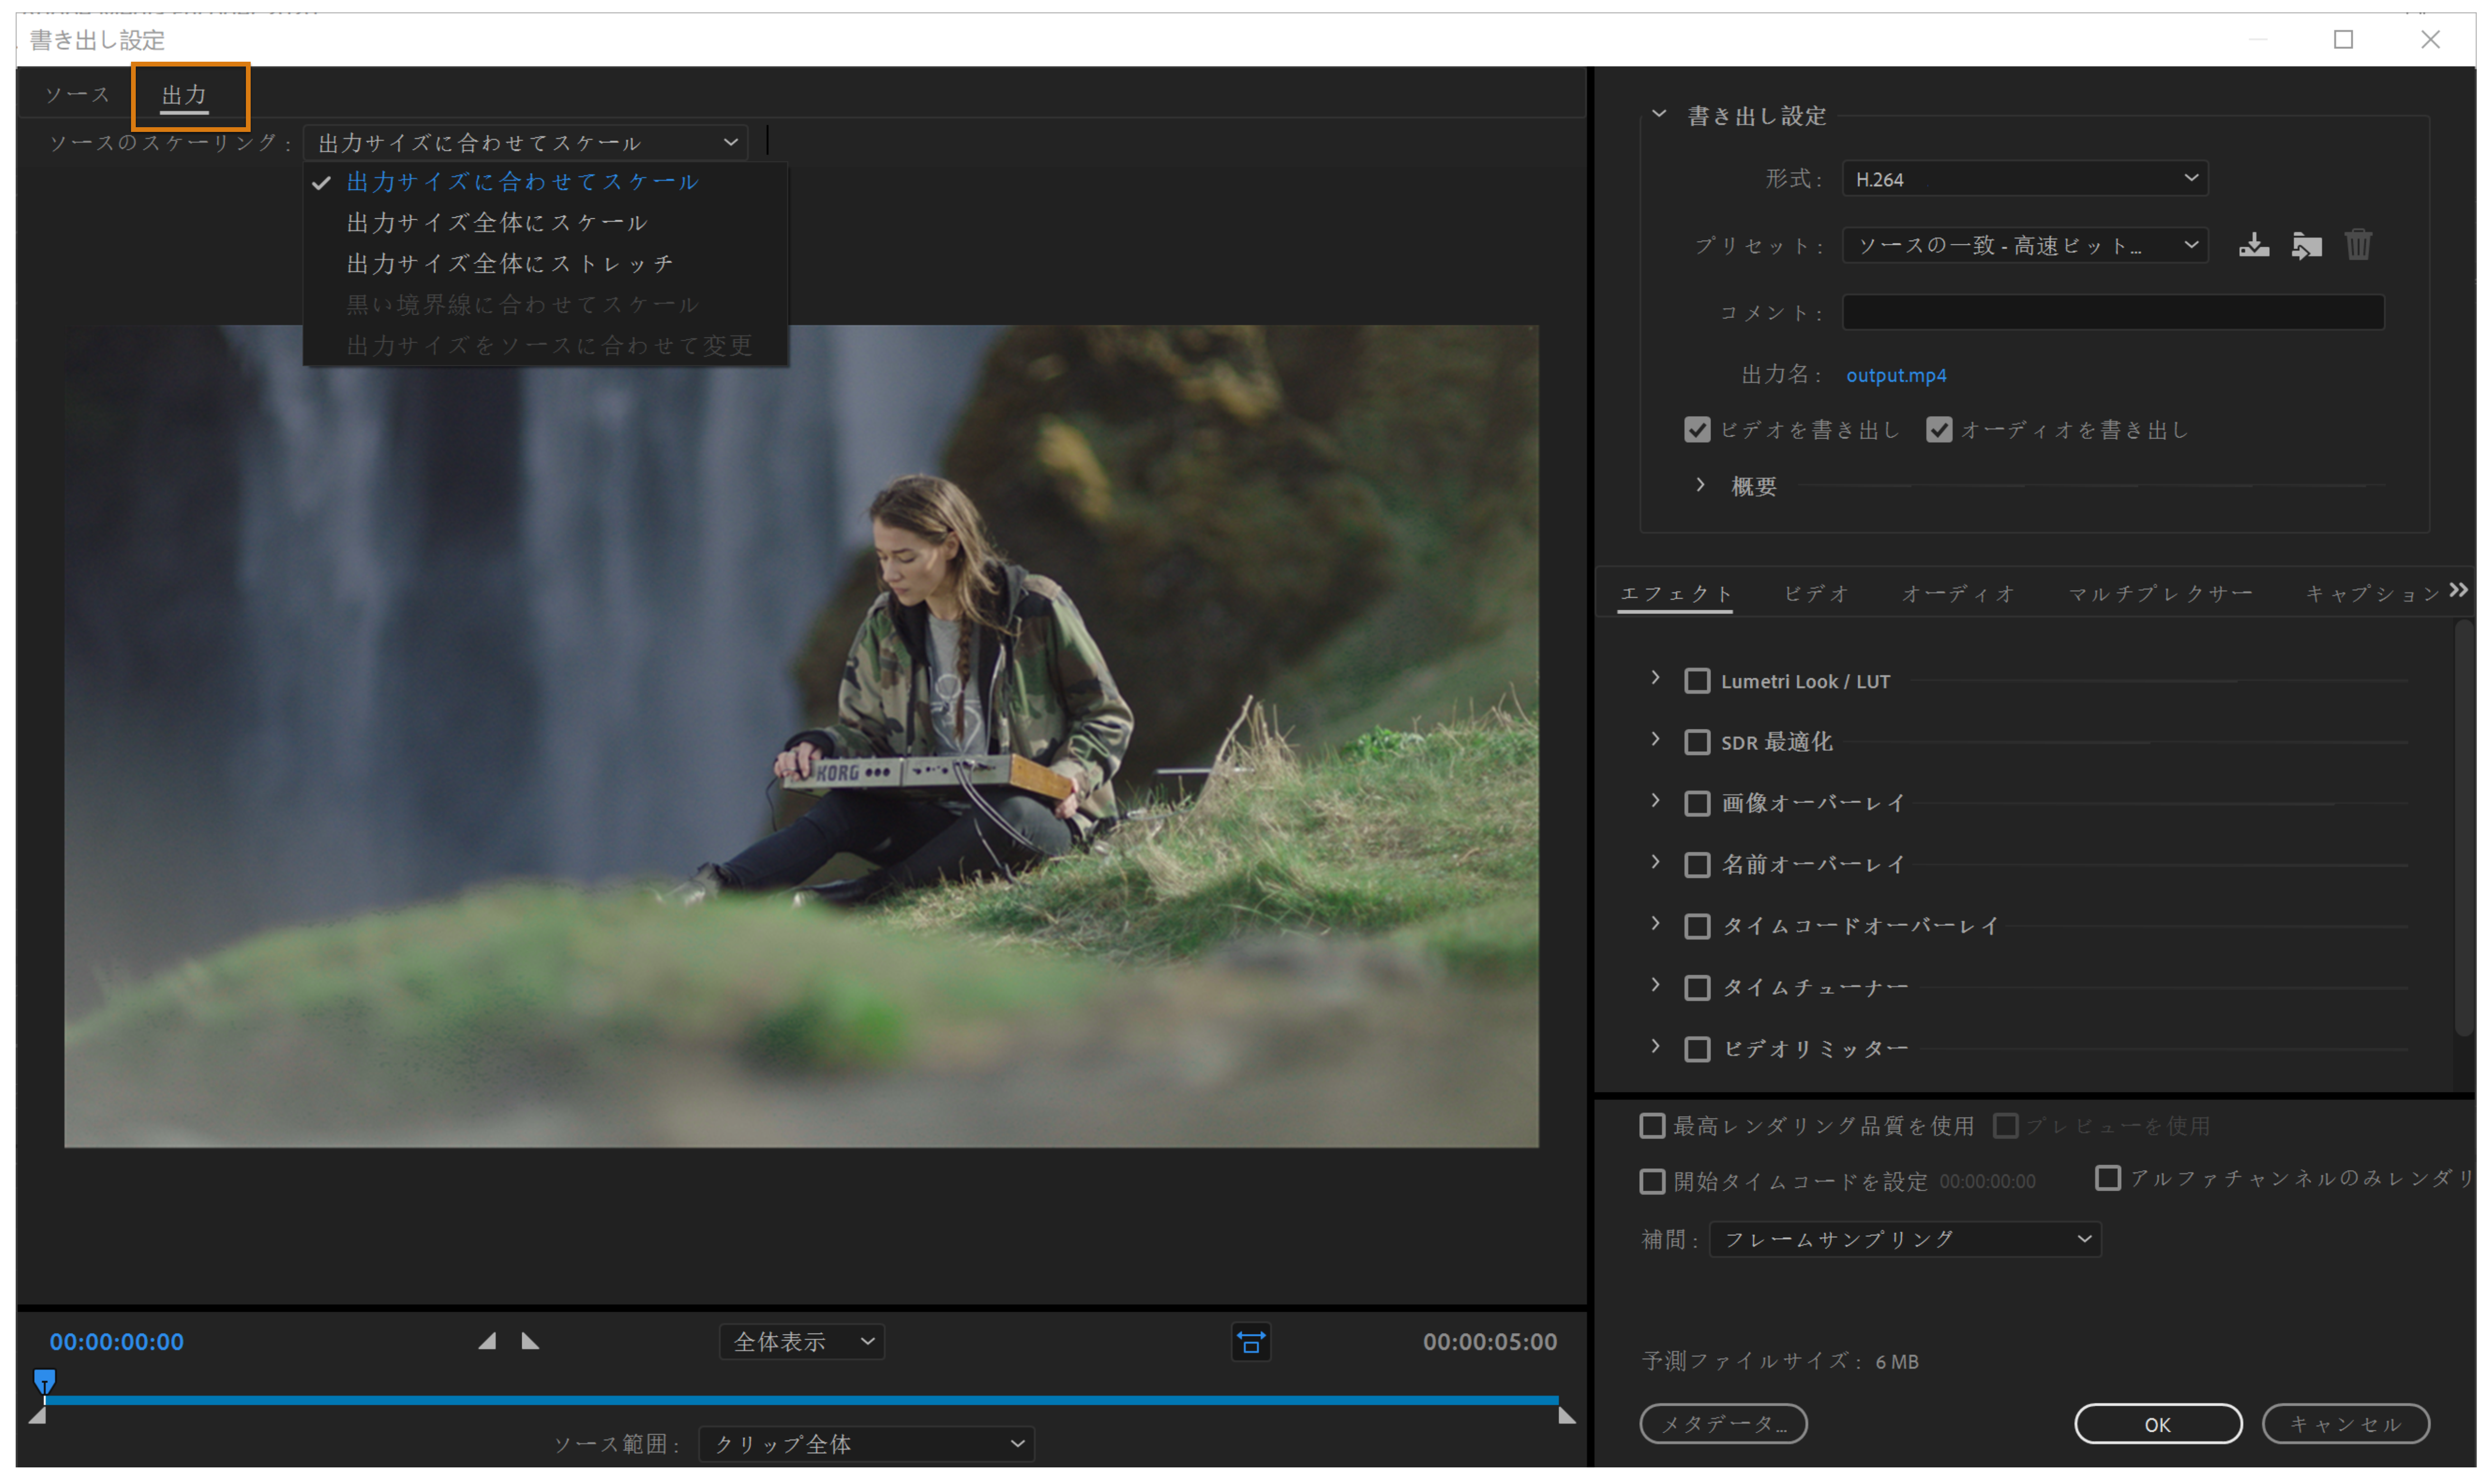
Task: Uncheck ビデオを書き出し checkbox
Action: 1697,430
